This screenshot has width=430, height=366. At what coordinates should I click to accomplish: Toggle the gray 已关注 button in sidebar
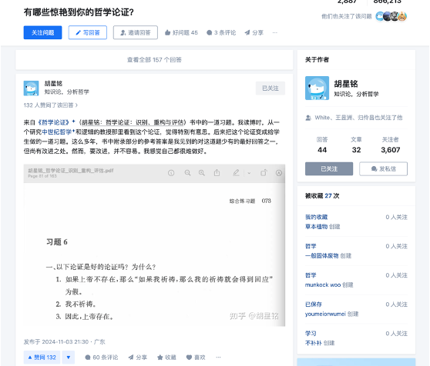click(329, 169)
